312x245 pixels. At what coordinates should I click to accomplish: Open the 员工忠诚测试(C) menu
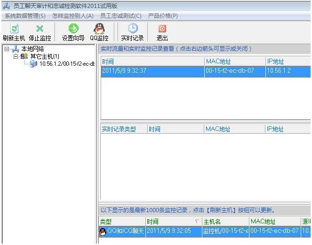pyautogui.click(x=120, y=16)
